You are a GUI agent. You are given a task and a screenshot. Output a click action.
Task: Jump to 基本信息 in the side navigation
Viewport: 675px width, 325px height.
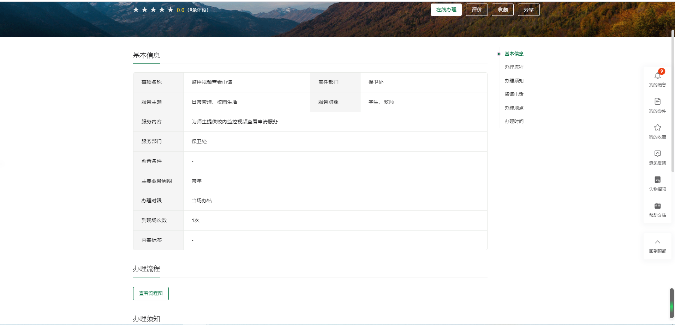[x=514, y=54]
